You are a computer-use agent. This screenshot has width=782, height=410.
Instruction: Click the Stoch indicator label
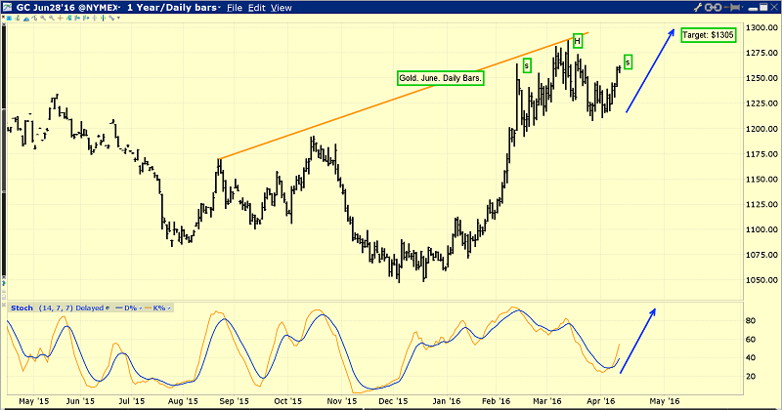(x=22, y=308)
